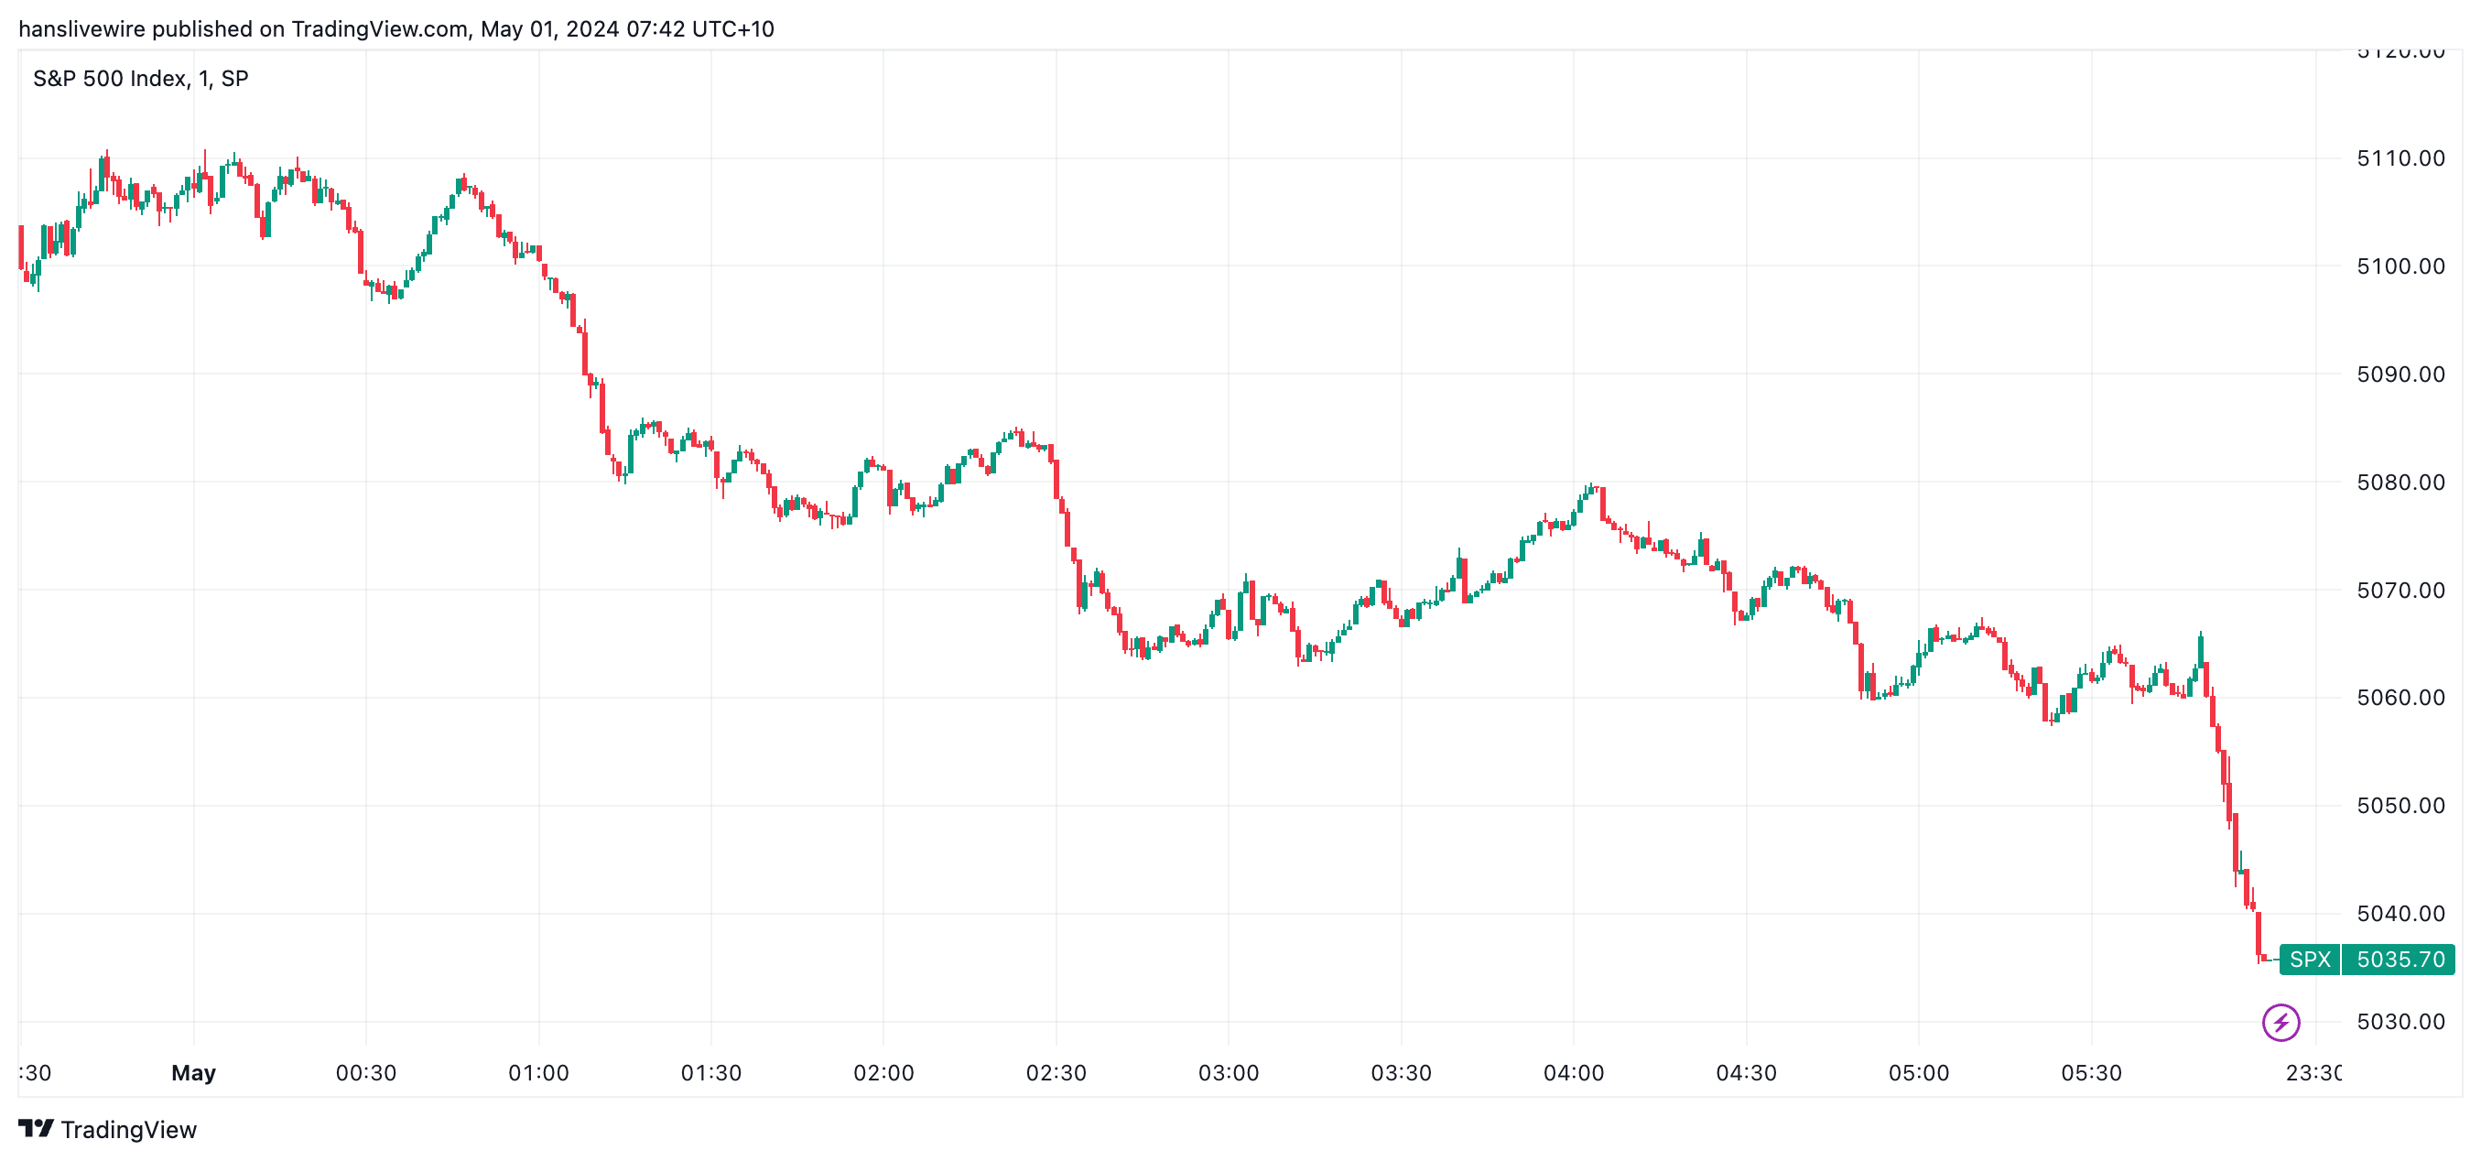Select the 05:00 time axis label
2481x1161 pixels.
1918,1072
